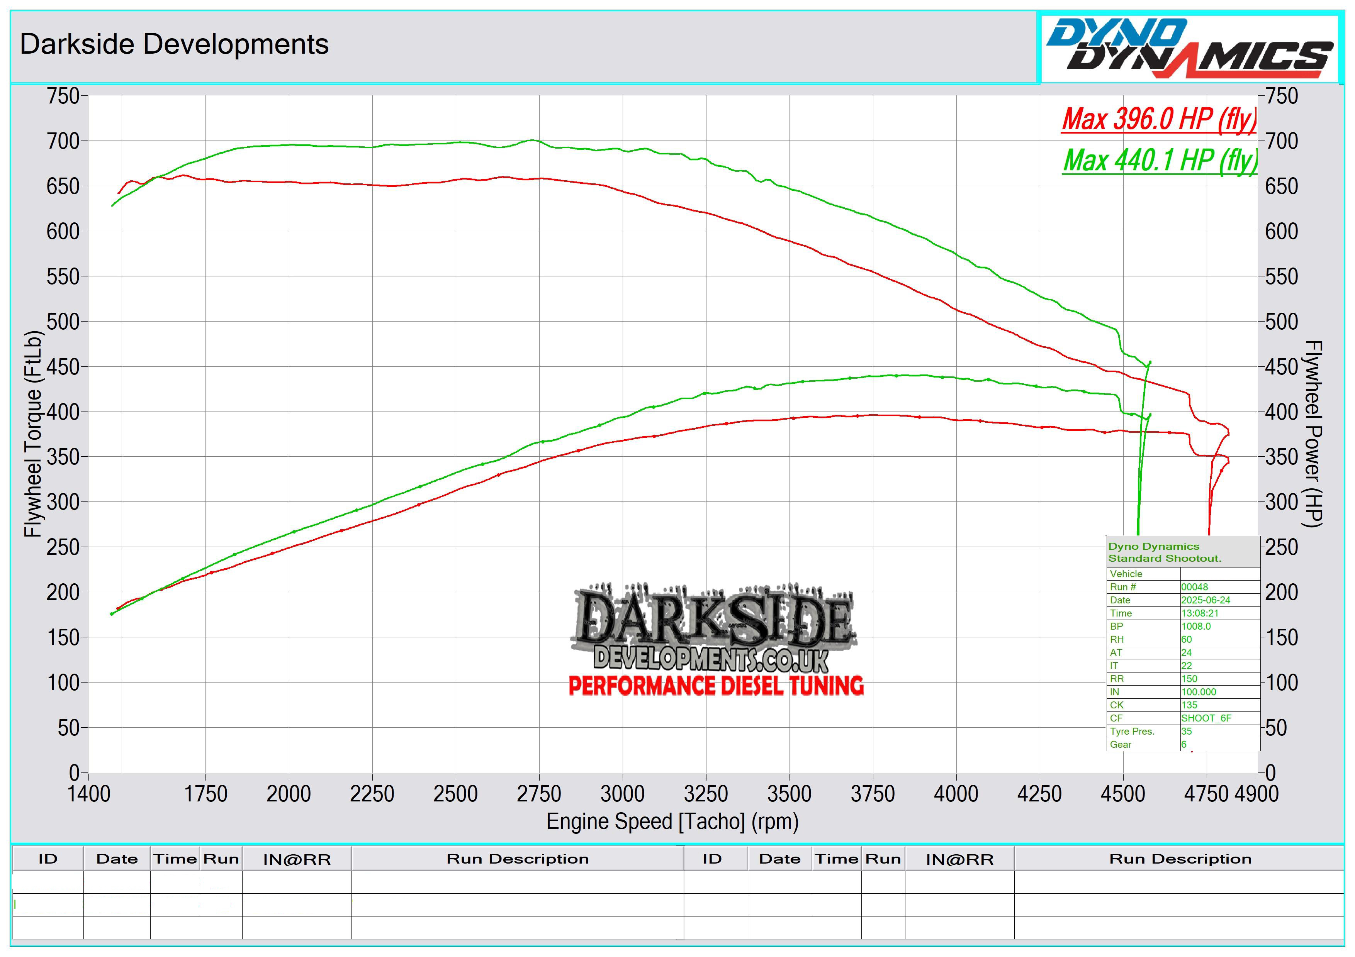The height and width of the screenshot is (957, 1355).
Task: Select the 'Flywheel Torque (FtLb)' axis title
Action: (x=34, y=434)
